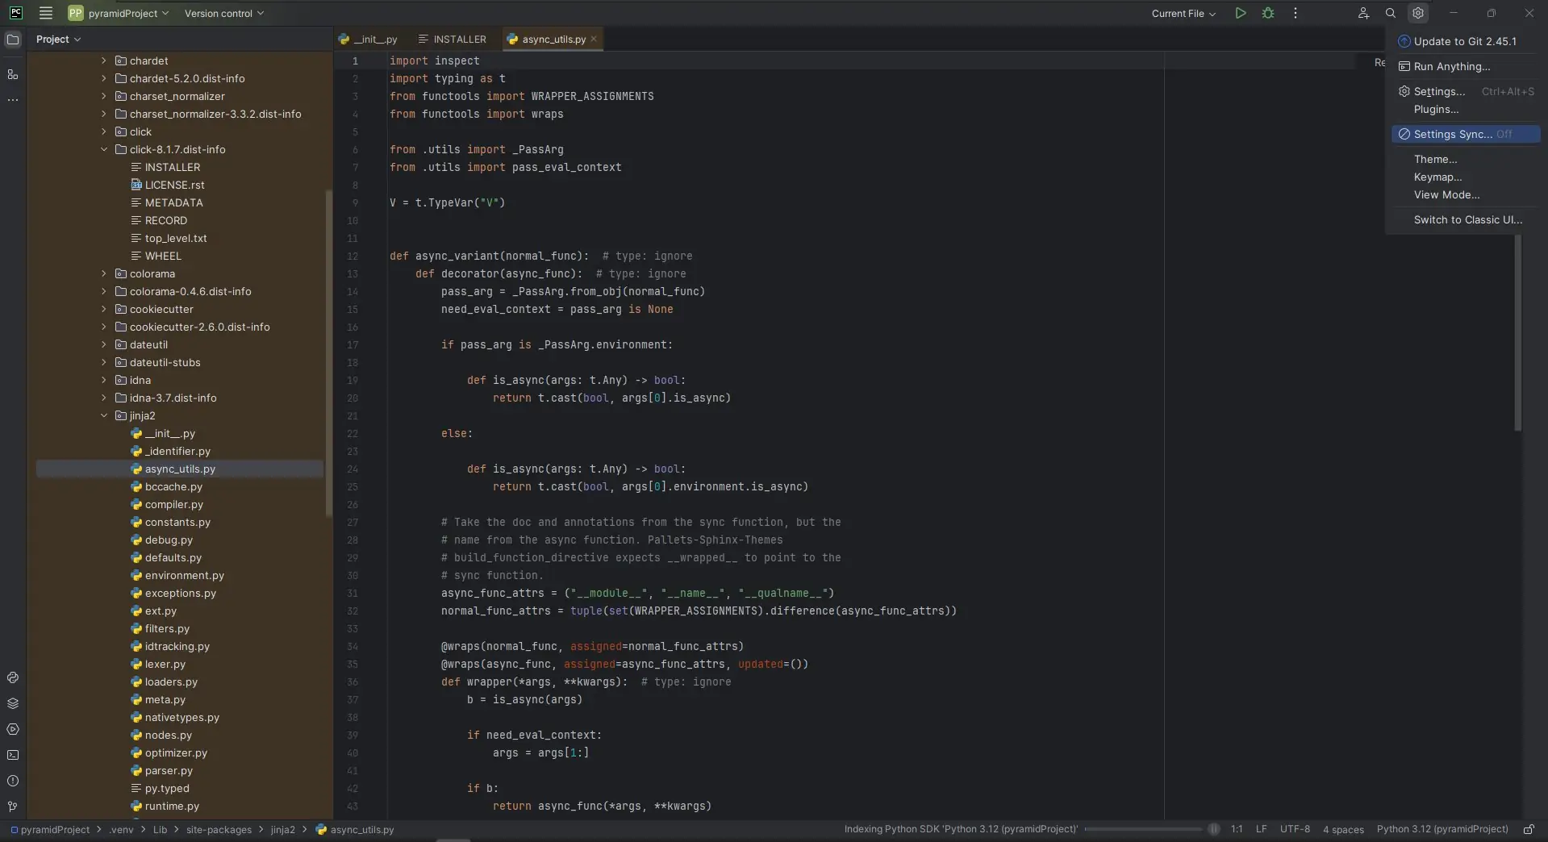Click the Debug bug icon
1548x842 pixels.
[x=1268, y=14]
